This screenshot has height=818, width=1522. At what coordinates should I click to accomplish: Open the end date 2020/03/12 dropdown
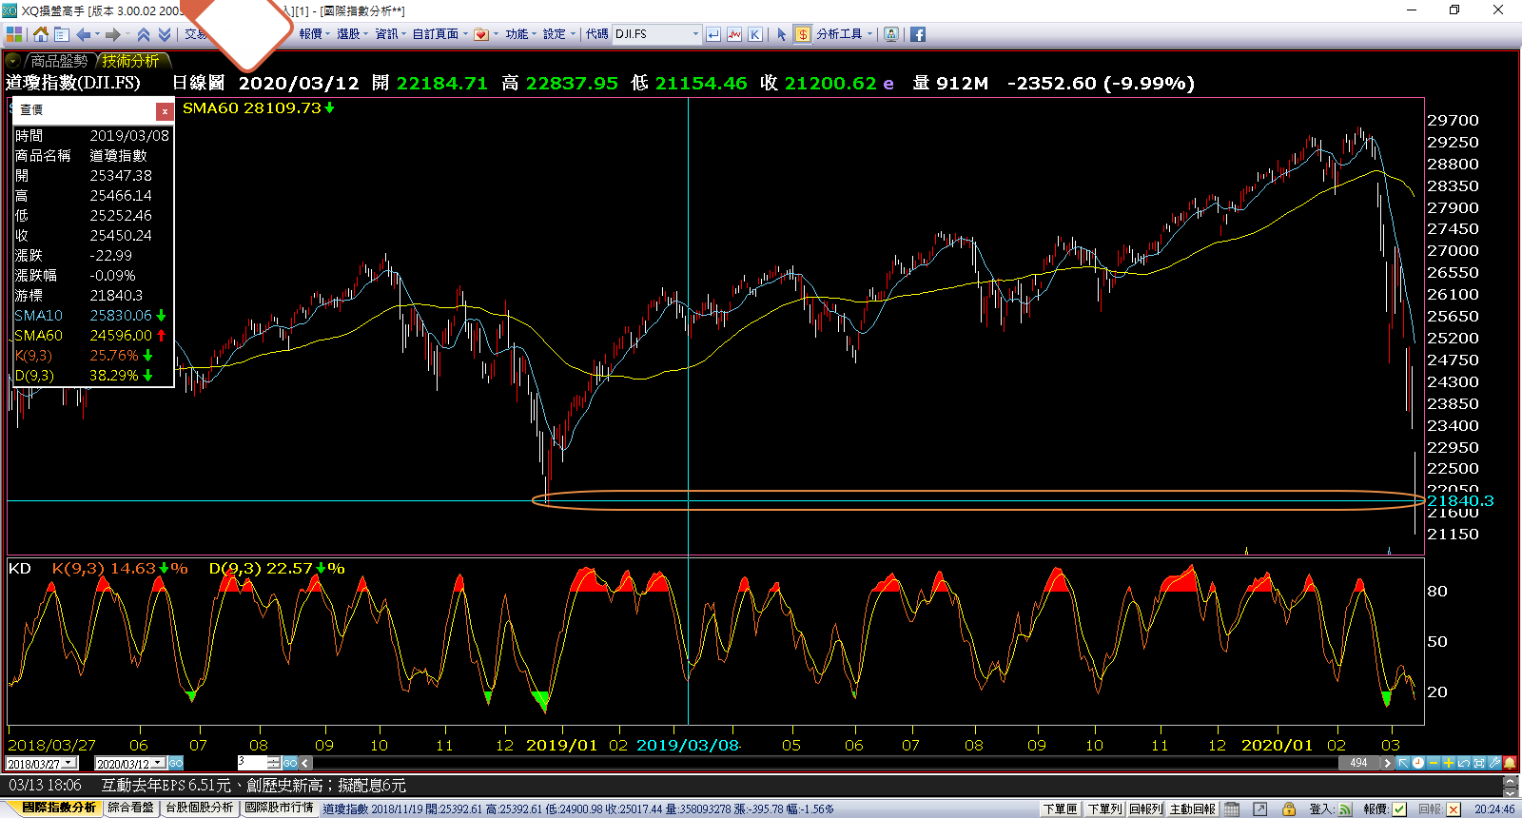(159, 764)
